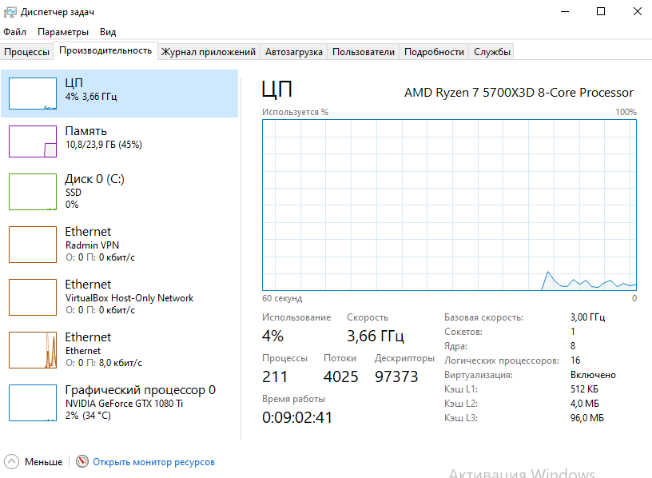Viewport: 652px width, 478px height.
Task: Click 'Графический процессор 0' title
Action: coord(141,390)
